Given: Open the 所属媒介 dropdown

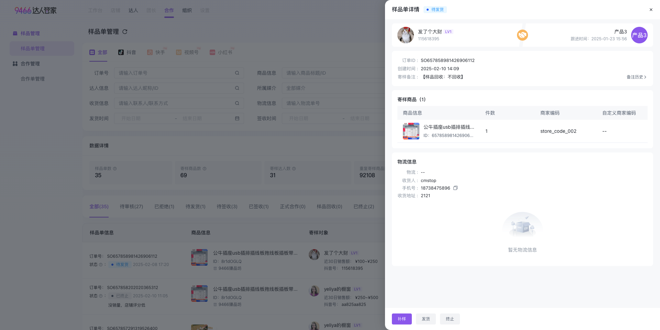Looking at the screenshot, I should coord(333,88).
